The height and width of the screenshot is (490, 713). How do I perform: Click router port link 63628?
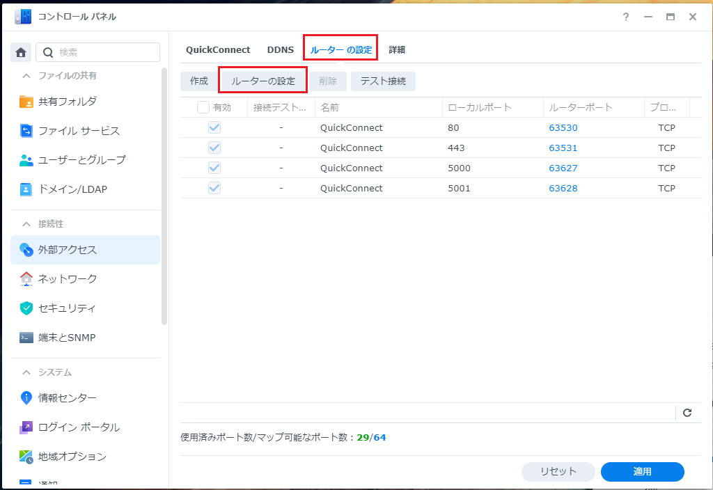(x=563, y=188)
